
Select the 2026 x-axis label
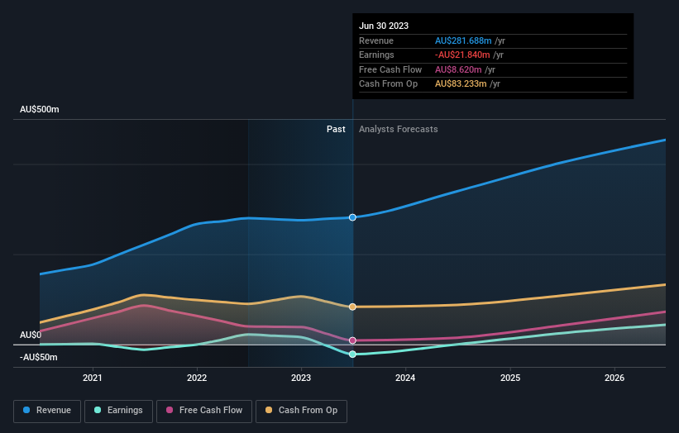coord(614,378)
